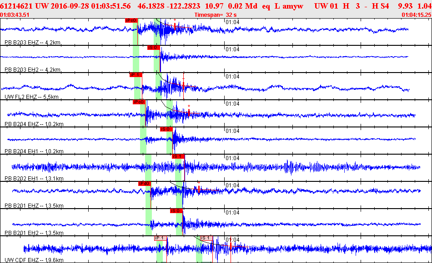Screen dimensions: 432x263
Task: Click the 01:04 time tick on B204 EH1 trace
Action: [232, 131]
